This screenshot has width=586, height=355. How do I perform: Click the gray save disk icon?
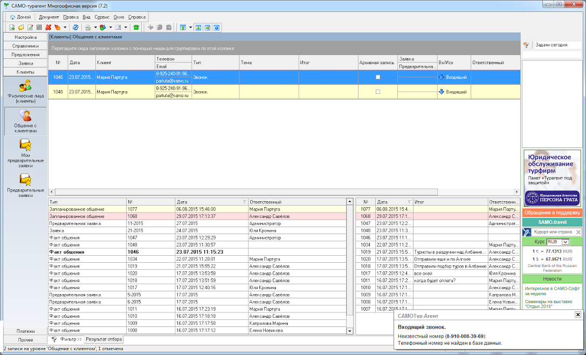(x=39, y=28)
